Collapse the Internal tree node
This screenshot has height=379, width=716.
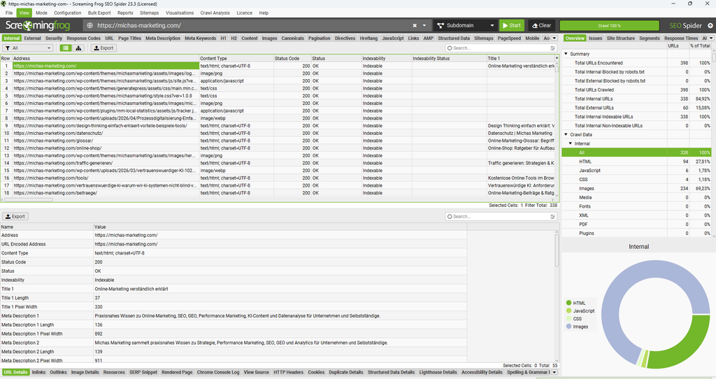[571, 143]
